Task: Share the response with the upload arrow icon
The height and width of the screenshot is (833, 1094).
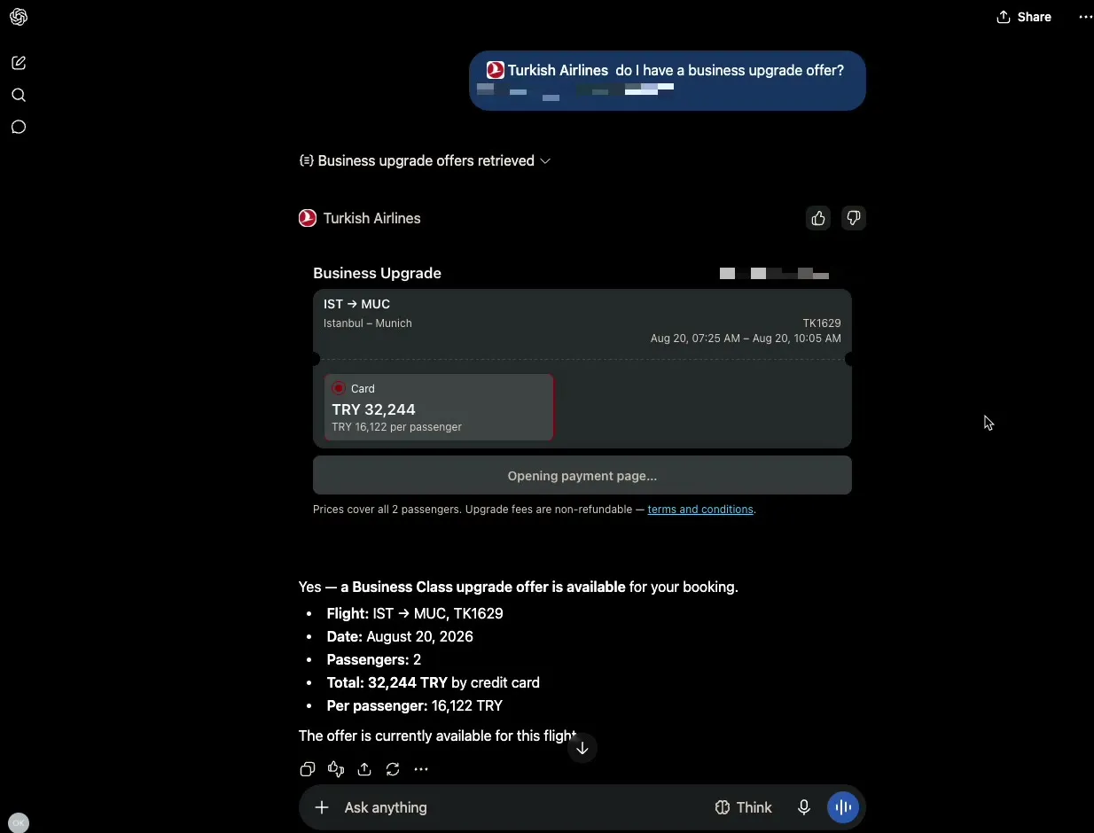Action: 364,769
